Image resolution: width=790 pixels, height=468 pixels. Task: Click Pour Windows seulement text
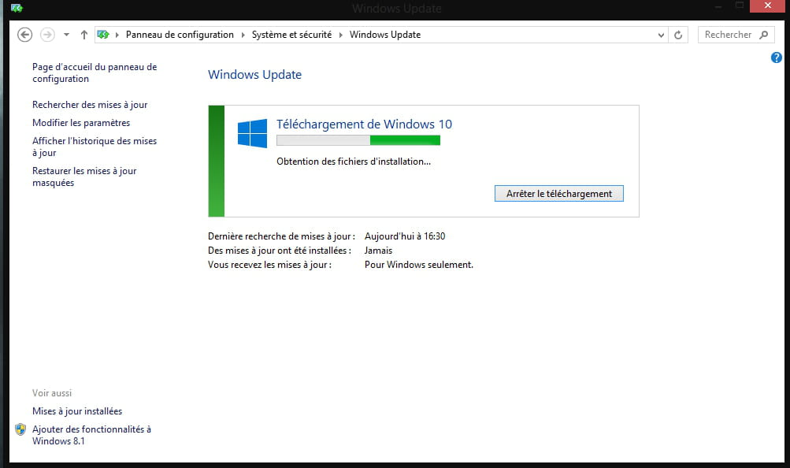click(419, 265)
